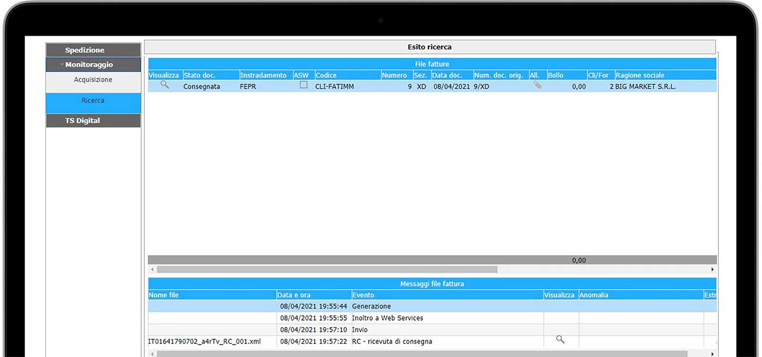Screen dimensions: 762x357
Task: Click Data e ora column header
Action: pos(314,295)
